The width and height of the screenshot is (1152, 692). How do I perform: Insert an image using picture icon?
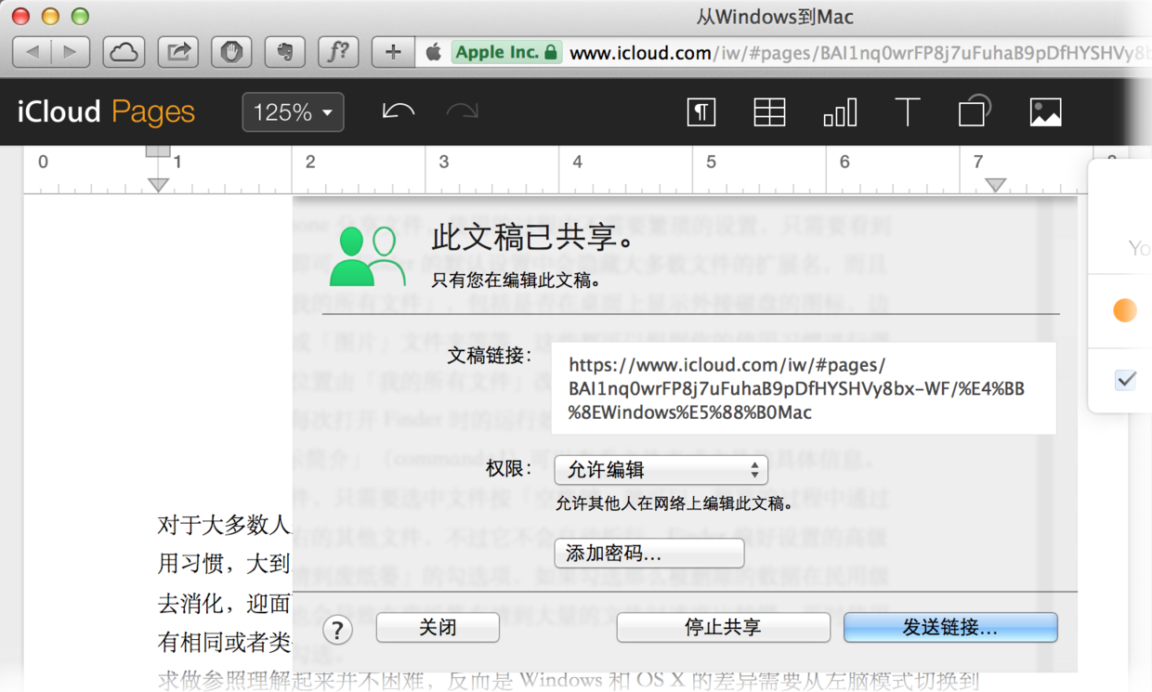pos(1046,112)
